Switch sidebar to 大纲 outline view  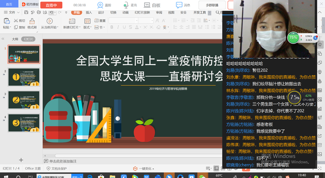pos(15,39)
